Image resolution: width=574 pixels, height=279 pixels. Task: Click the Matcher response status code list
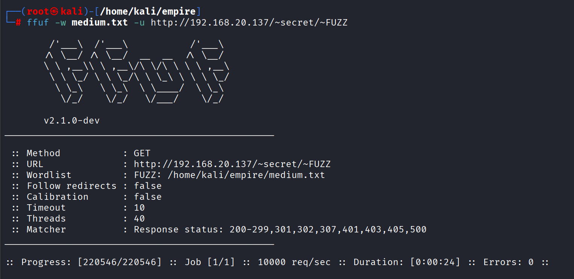[x=328, y=229]
